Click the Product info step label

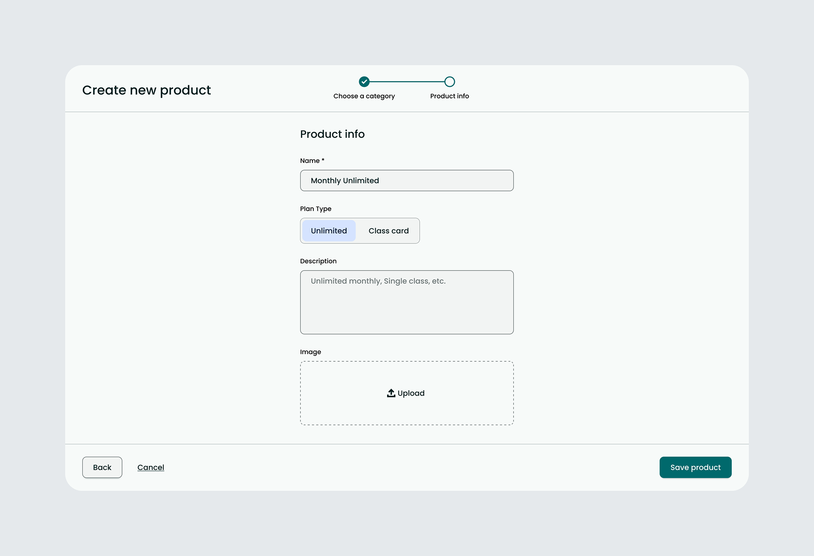pos(449,96)
